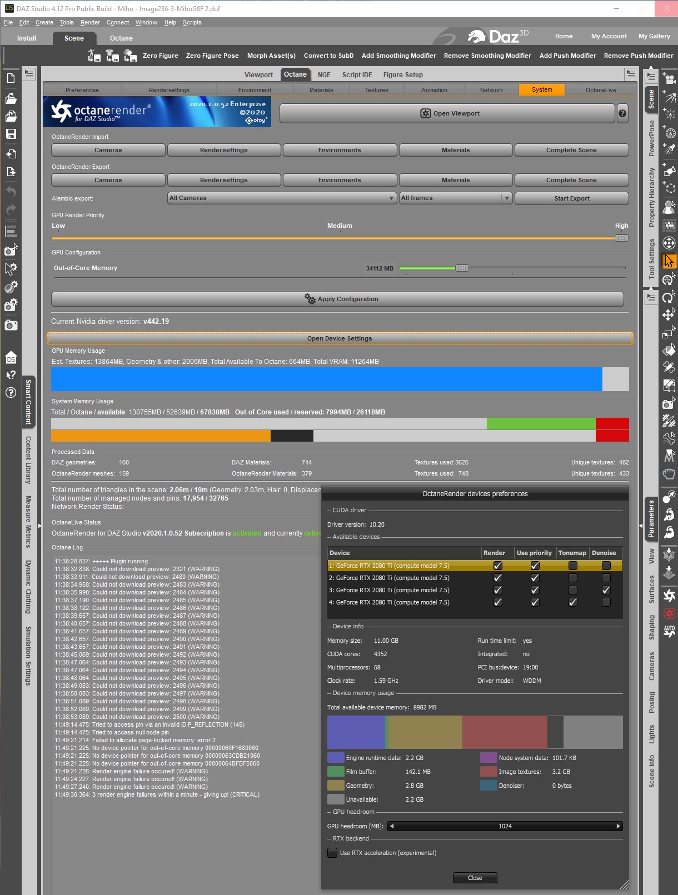Select the Joint Editor bone tool icon
Viewport: 678px width, 895px height.
669,367
